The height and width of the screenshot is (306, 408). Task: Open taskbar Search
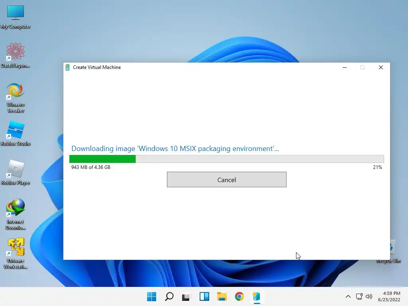(x=169, y=296)
